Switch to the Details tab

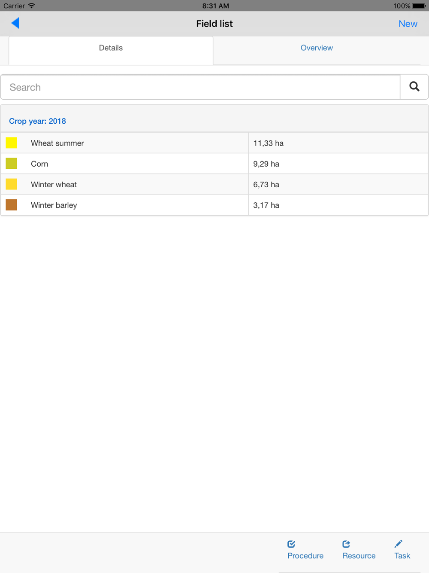tap(111, 48)
